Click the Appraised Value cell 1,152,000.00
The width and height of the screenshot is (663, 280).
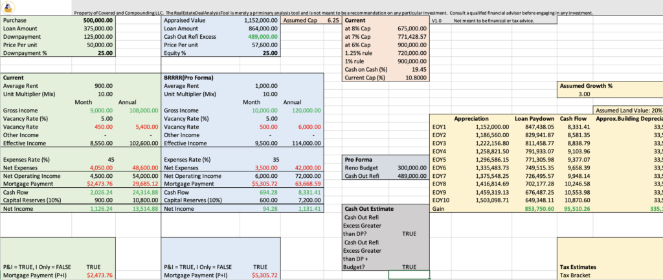[262, 20]
